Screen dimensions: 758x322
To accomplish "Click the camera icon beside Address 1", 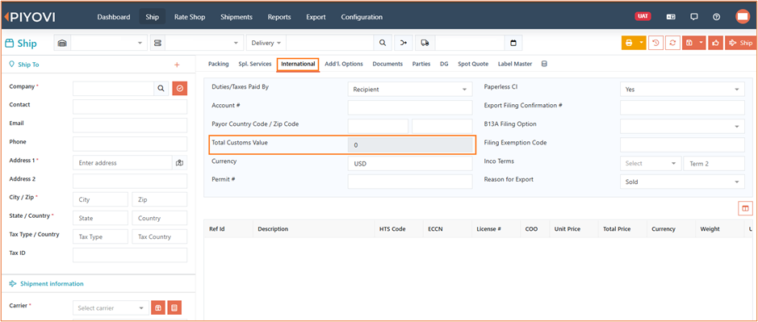I will (180, 163).
